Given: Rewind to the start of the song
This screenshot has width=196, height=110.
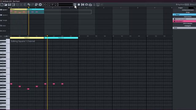Looking at the screenshot, I should coord(83,5).
